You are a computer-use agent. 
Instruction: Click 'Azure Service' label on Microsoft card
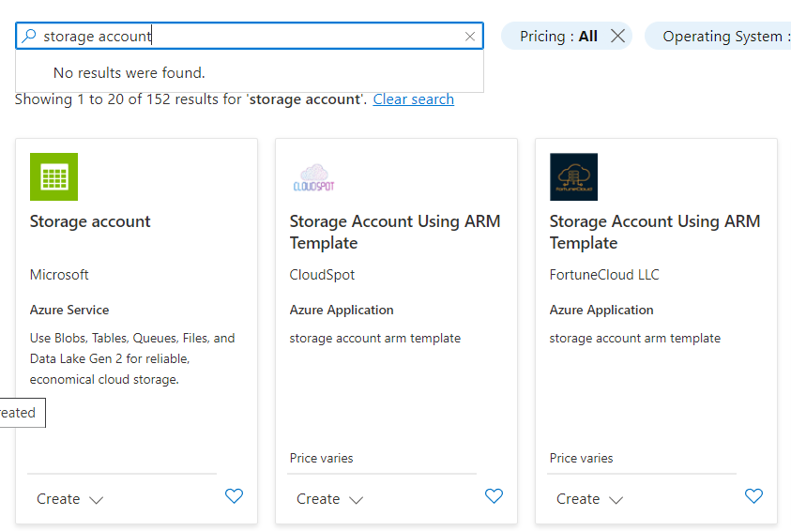[69, 310]
